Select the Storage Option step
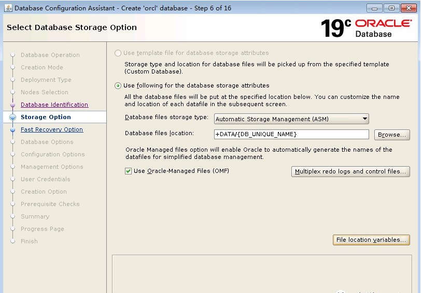This screenshot has height=293, width=422. pos(46,117)
